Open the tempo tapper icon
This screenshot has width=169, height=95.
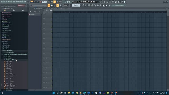tap(104, 5)
